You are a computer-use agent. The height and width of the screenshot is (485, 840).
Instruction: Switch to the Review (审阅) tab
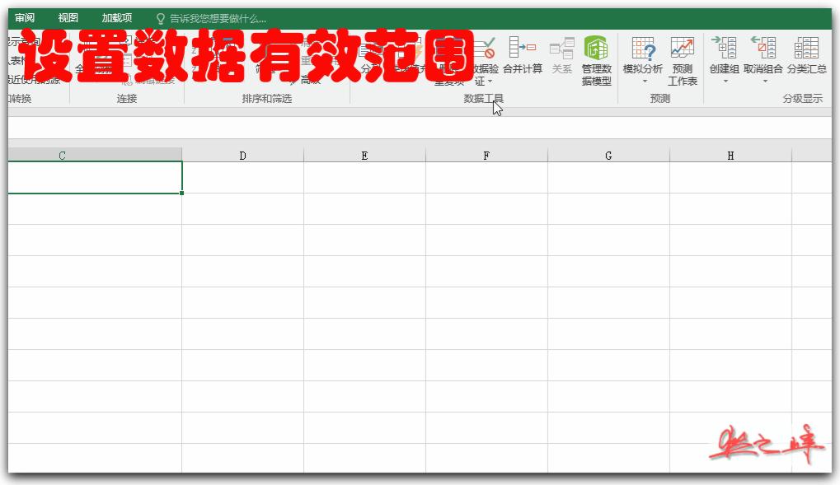coord(25,16)
